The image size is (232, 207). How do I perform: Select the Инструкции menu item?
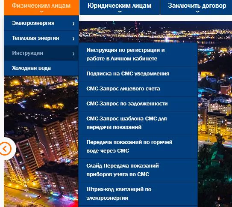pyautogui.click(x=41, y=53)
